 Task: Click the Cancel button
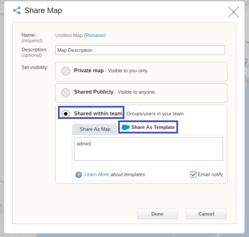pos(206,214)
